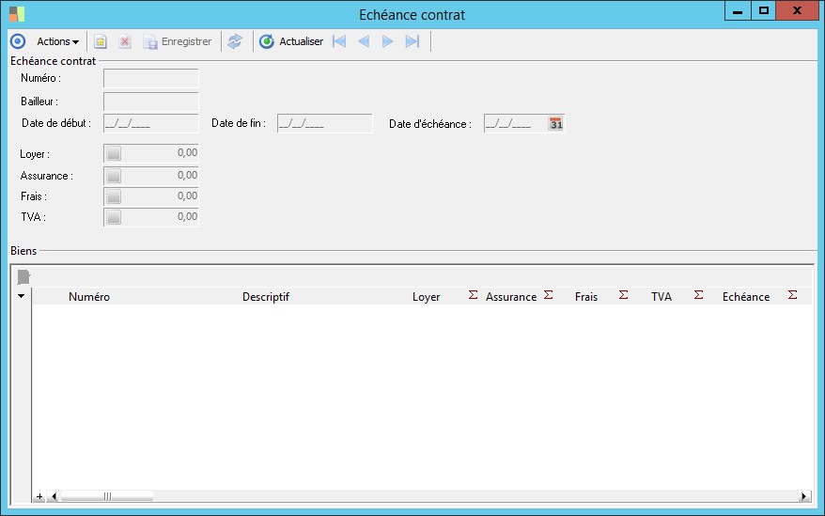This screenshot has height=516, width=825.
Task: Open the Date d'échéance calendar picker
Action: tap(555, 124)
